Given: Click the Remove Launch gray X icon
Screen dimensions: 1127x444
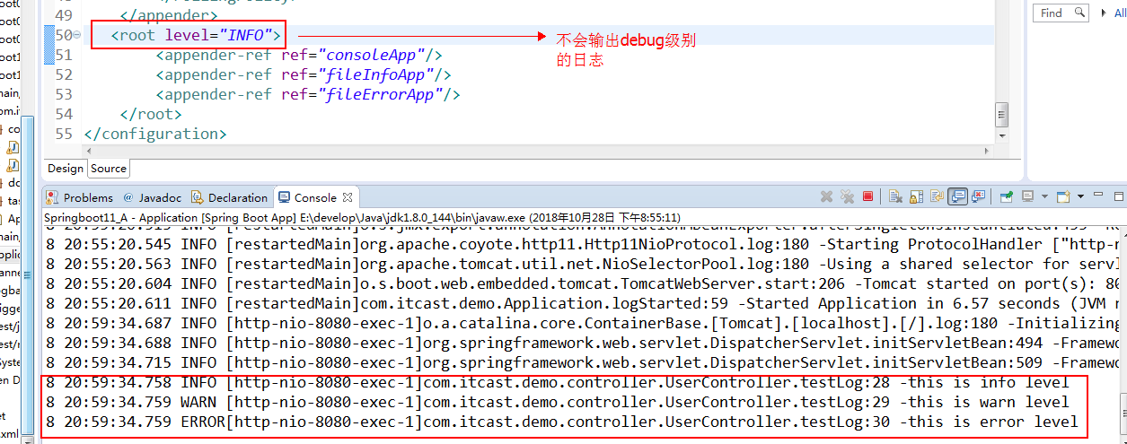Looking at the screenshot, I should coord(827,196).
